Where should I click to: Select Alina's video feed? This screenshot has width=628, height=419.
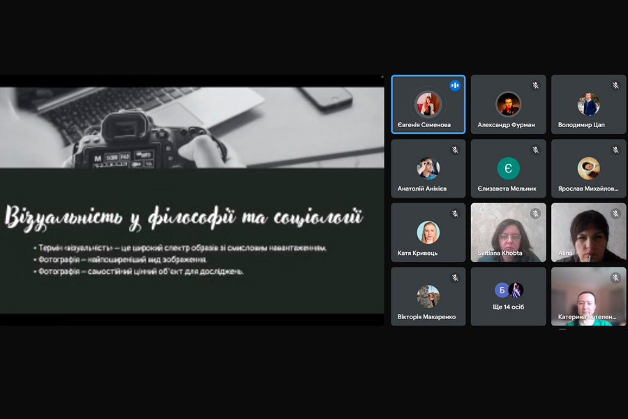(589, 233)
